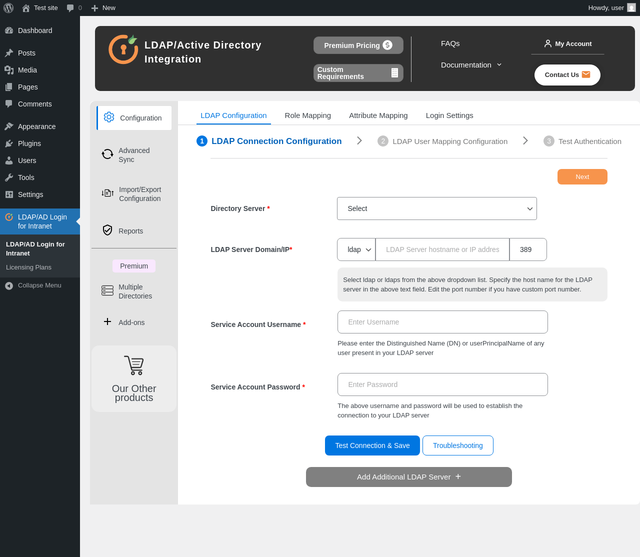Viewport: 640px width, 557px height.
Task: Click the envelope icon on Contact Us
Action: (586, 74)
